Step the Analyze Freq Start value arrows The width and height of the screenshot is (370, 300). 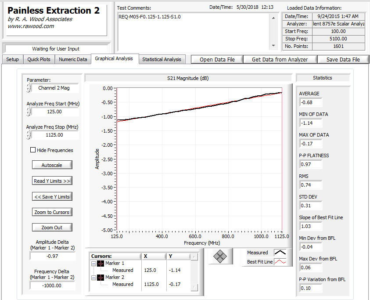coord(29,112)
